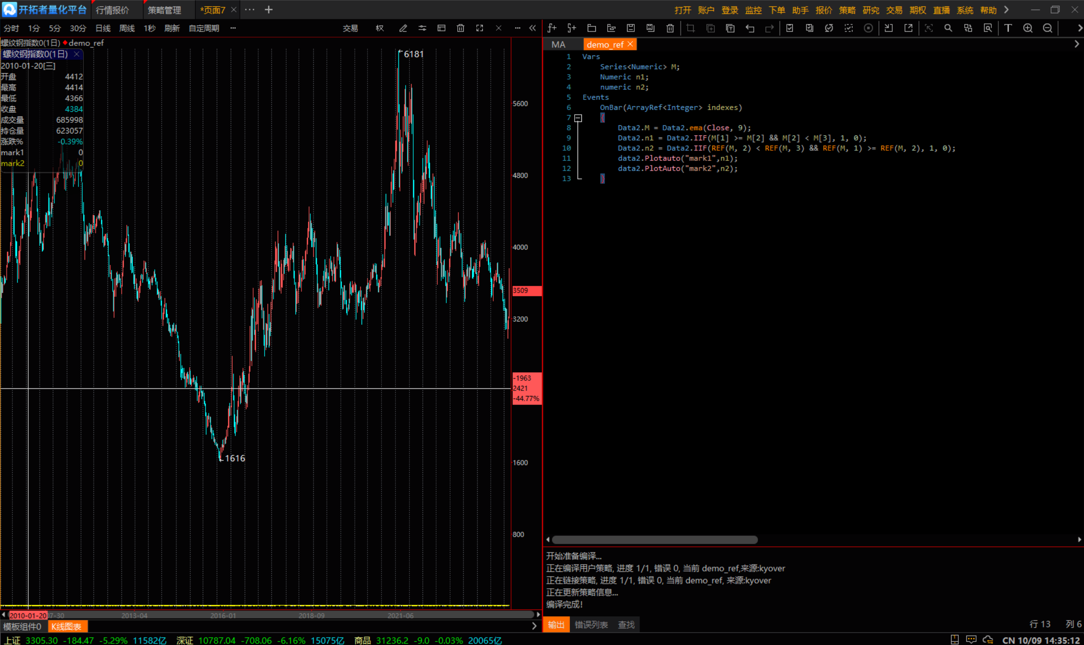The image size is (1084, 645).
Task: Select 自定周期 custom period
Action: pyautogui.click(x=204, y=28)
